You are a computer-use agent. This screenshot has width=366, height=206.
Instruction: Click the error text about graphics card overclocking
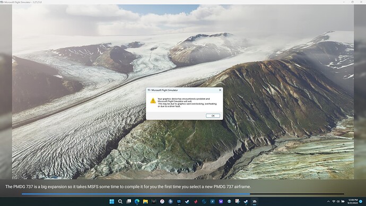click(x=187, y=102)
